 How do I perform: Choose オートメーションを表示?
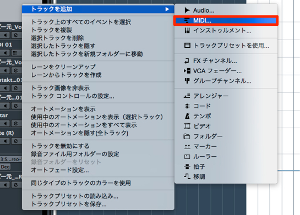[x=98, y=109]
